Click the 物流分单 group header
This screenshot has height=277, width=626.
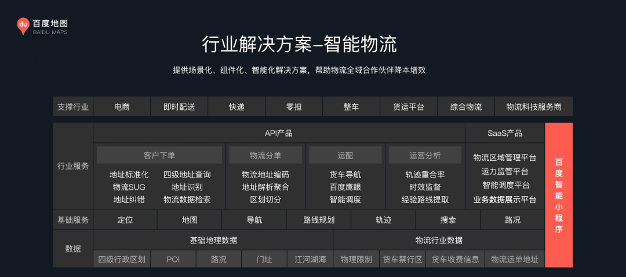(265, 155)
